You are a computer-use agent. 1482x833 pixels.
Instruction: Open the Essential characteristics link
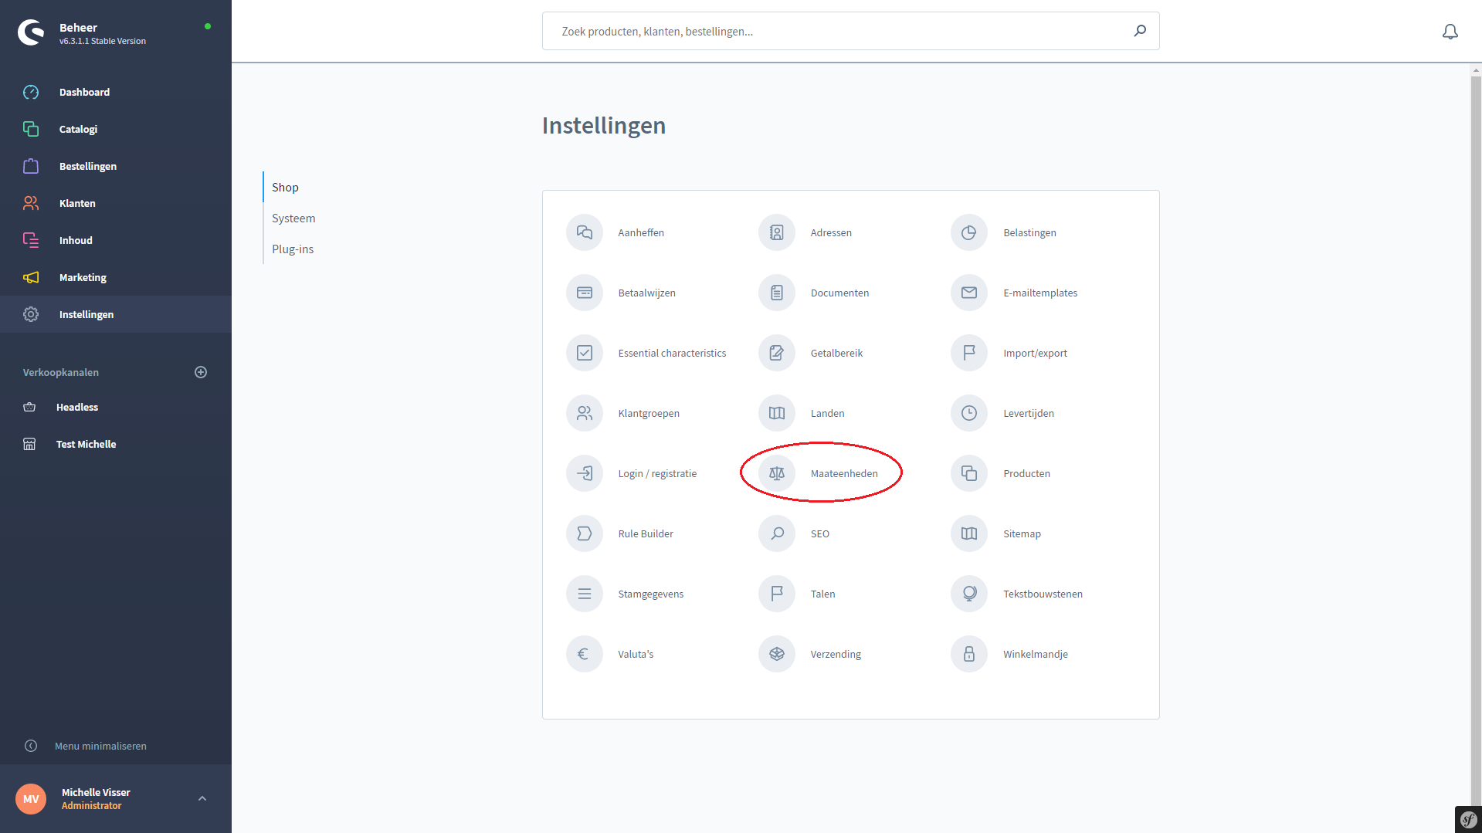tap(671, 353)
